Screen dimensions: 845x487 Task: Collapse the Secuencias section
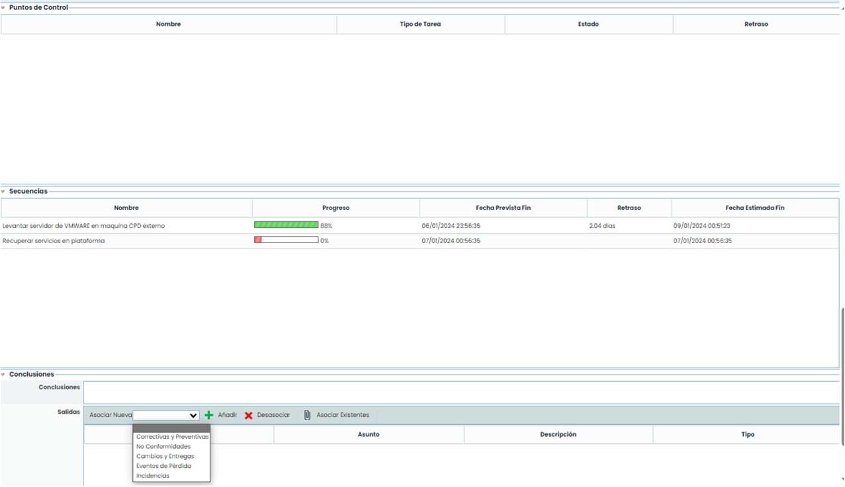point(3,192)
